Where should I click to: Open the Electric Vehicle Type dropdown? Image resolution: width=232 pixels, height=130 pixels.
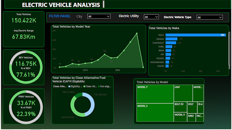pos(210,17)
